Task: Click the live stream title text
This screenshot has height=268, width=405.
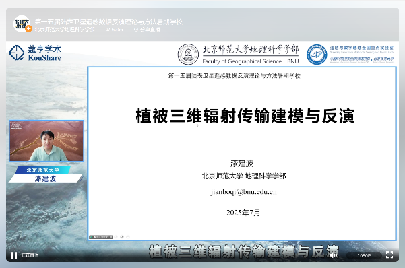Action: click(108, 22)
